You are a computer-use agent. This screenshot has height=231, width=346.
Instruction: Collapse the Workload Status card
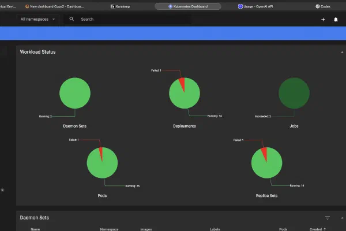(341, 52)
